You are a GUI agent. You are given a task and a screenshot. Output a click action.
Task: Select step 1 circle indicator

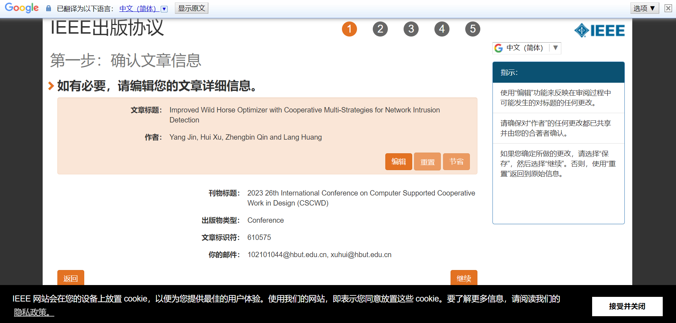click(349, 29)
